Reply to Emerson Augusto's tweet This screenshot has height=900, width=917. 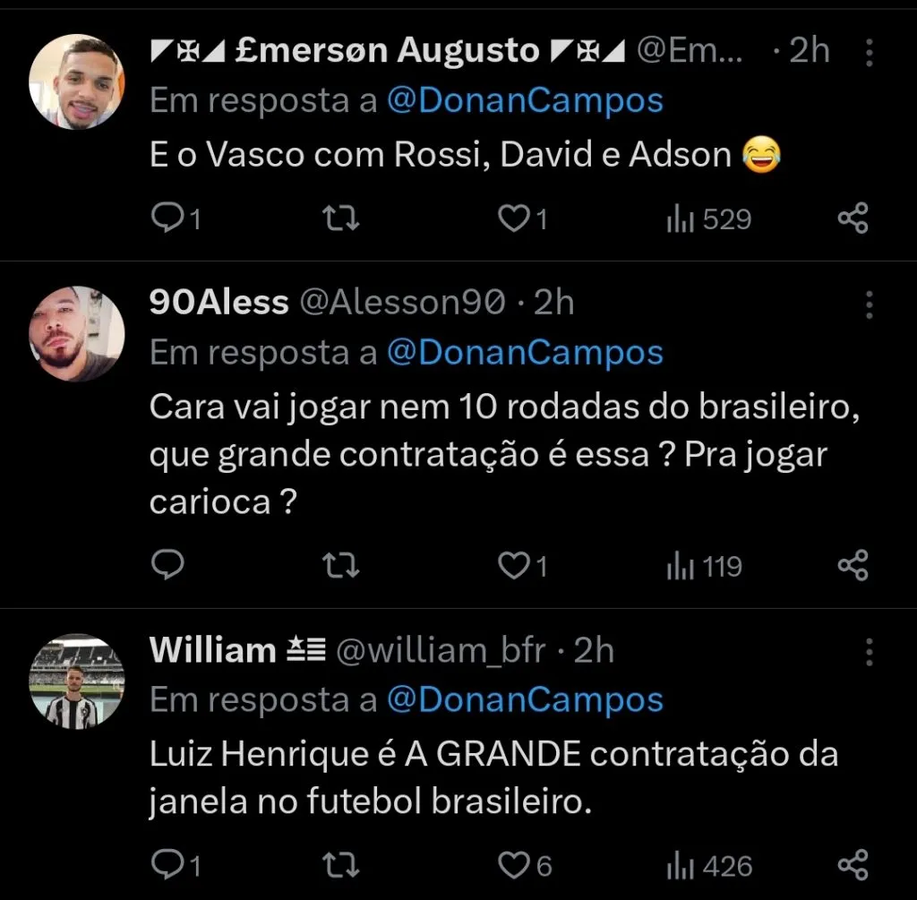168,217
